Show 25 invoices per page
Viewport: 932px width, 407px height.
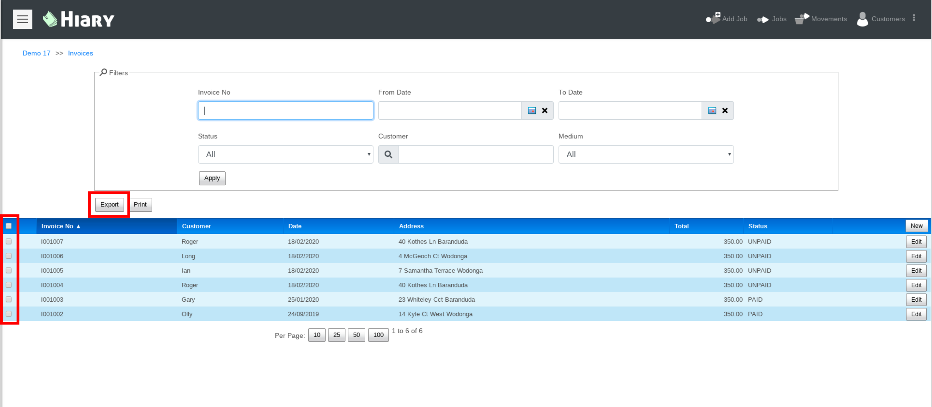click(337, 335)
